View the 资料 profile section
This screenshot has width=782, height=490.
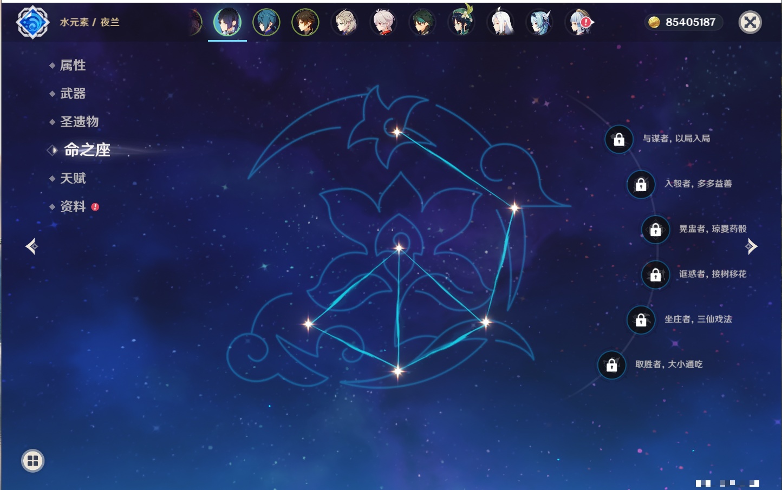(73, 206)
